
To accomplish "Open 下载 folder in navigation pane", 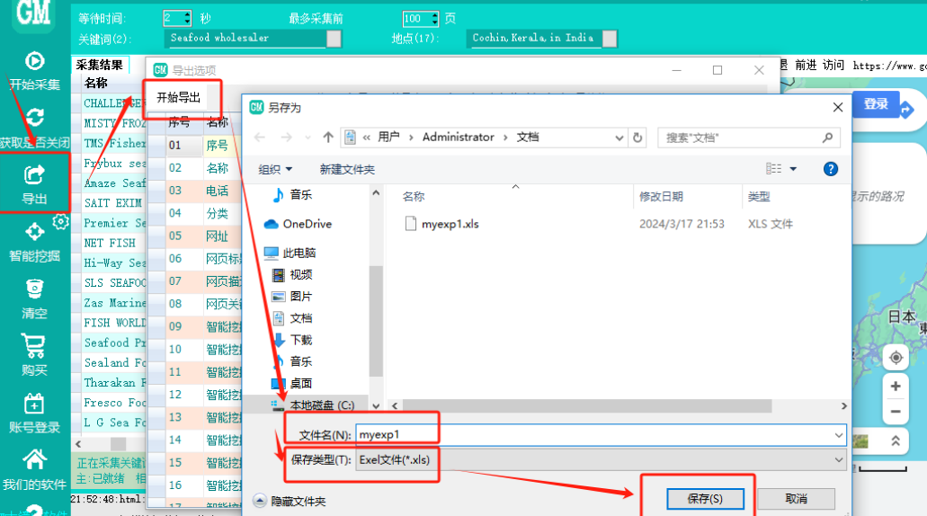I will (x=292, y=340).
